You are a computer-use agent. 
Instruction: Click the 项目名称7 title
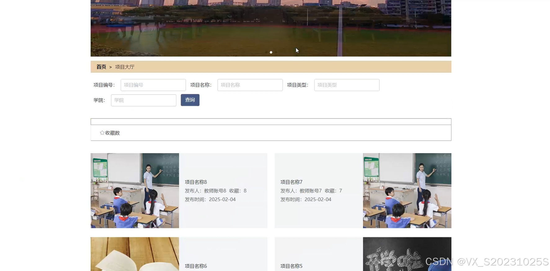click(x=291, y=182)
